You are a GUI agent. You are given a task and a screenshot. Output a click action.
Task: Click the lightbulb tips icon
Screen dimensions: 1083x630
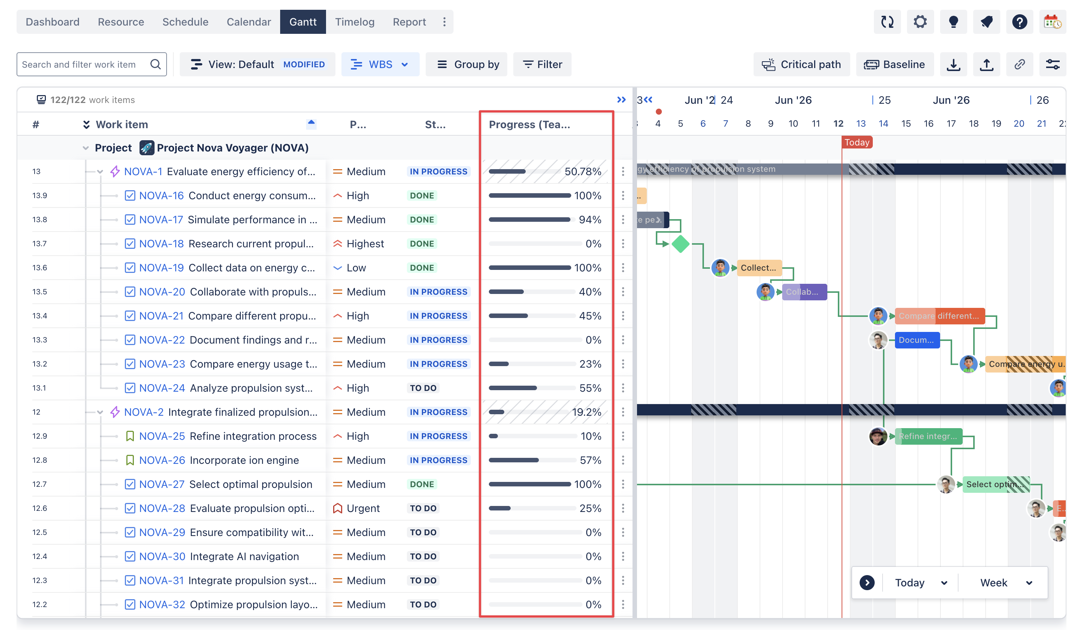(x=953, y=22)
